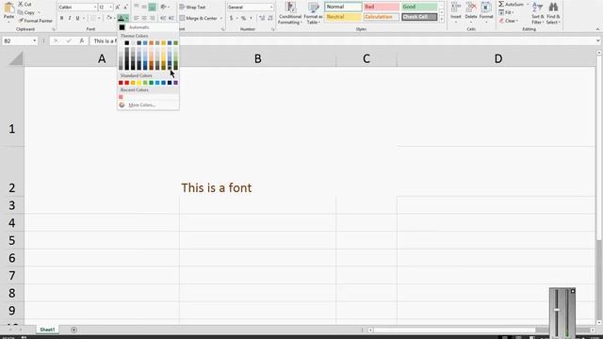Open More Colors... from the color menu
The height and width of the screenshot is (339, 603).
pos(148,105)
